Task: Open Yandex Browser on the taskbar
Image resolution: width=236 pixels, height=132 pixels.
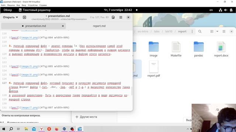Action: [41, 129]
